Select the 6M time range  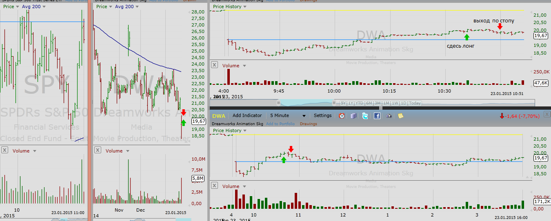(369, 103)
